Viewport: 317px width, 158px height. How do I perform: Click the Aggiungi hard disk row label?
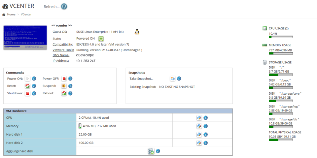19,151
